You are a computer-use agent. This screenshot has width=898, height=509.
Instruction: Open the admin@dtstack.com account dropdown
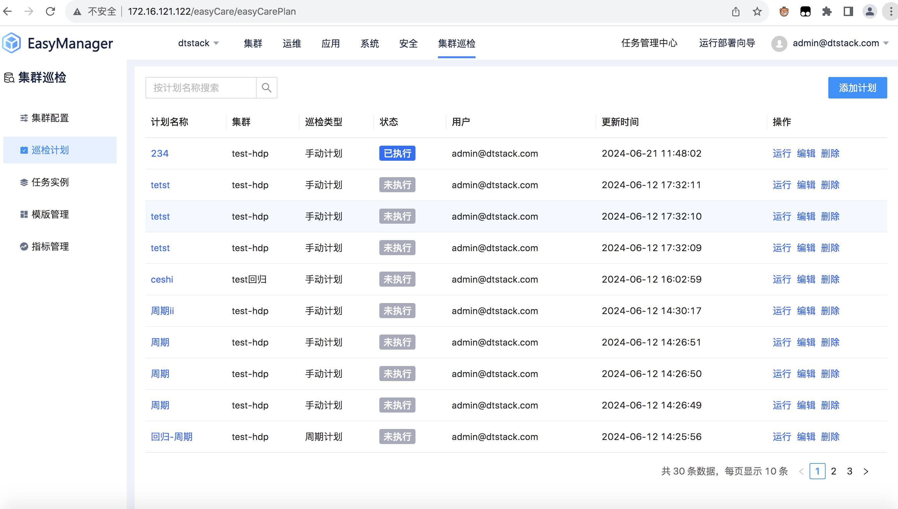coord(840,43)
